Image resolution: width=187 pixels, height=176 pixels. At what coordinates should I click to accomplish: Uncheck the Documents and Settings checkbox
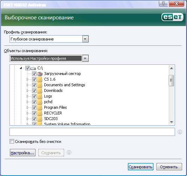point(34,85)
